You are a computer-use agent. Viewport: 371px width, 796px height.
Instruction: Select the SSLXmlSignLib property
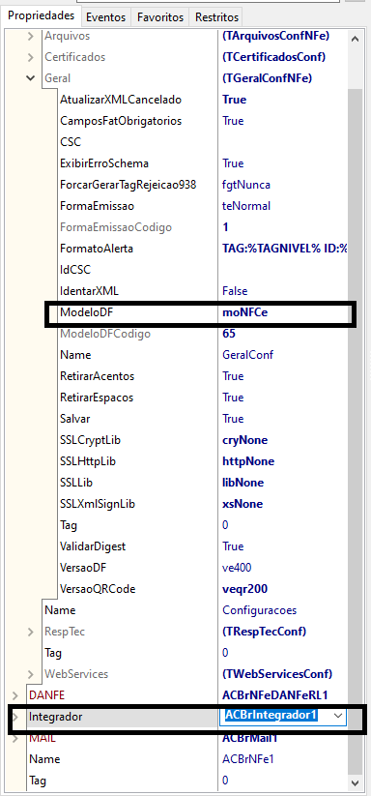pos(98,504)
